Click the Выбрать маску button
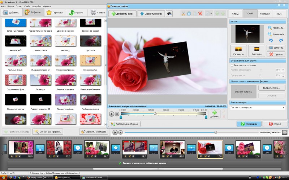 click(x=272, y=88)
